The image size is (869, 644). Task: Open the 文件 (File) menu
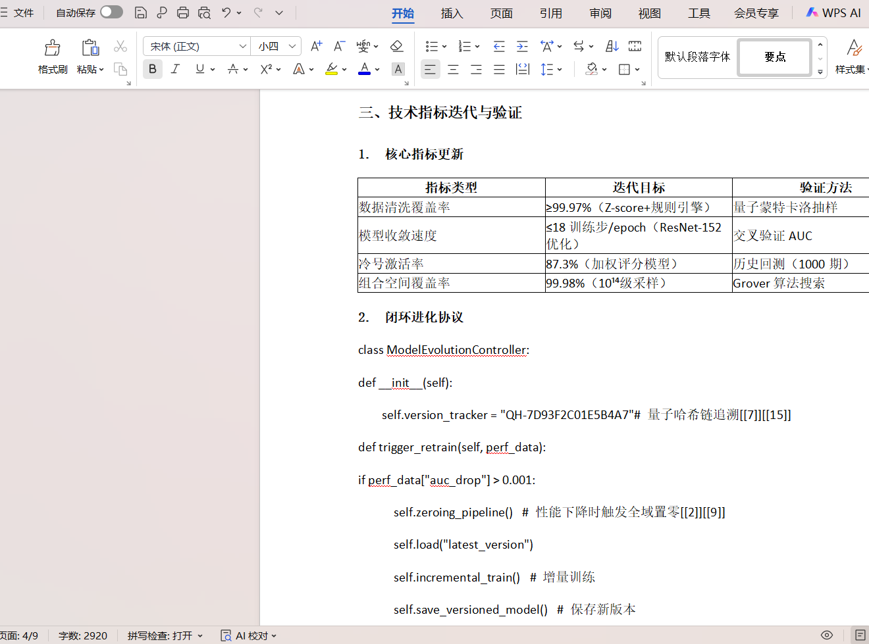pos(24,12)
